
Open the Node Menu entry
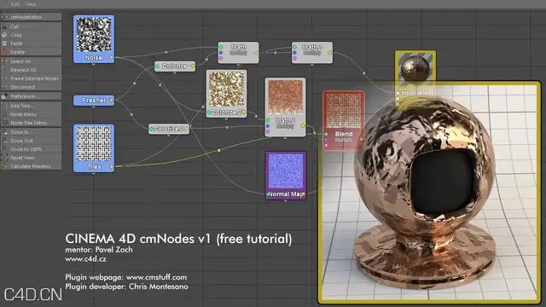31,114
